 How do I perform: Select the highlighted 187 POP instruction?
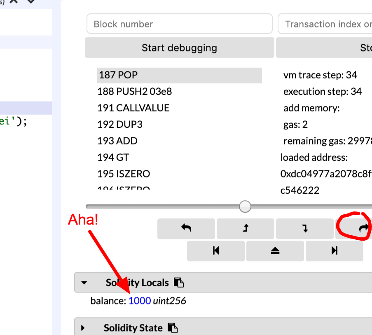point(179,75)
